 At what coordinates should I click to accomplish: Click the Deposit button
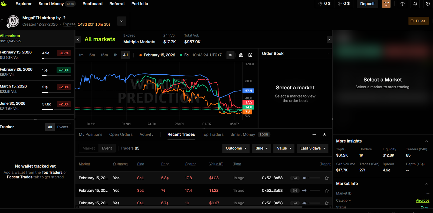point(367,4)
